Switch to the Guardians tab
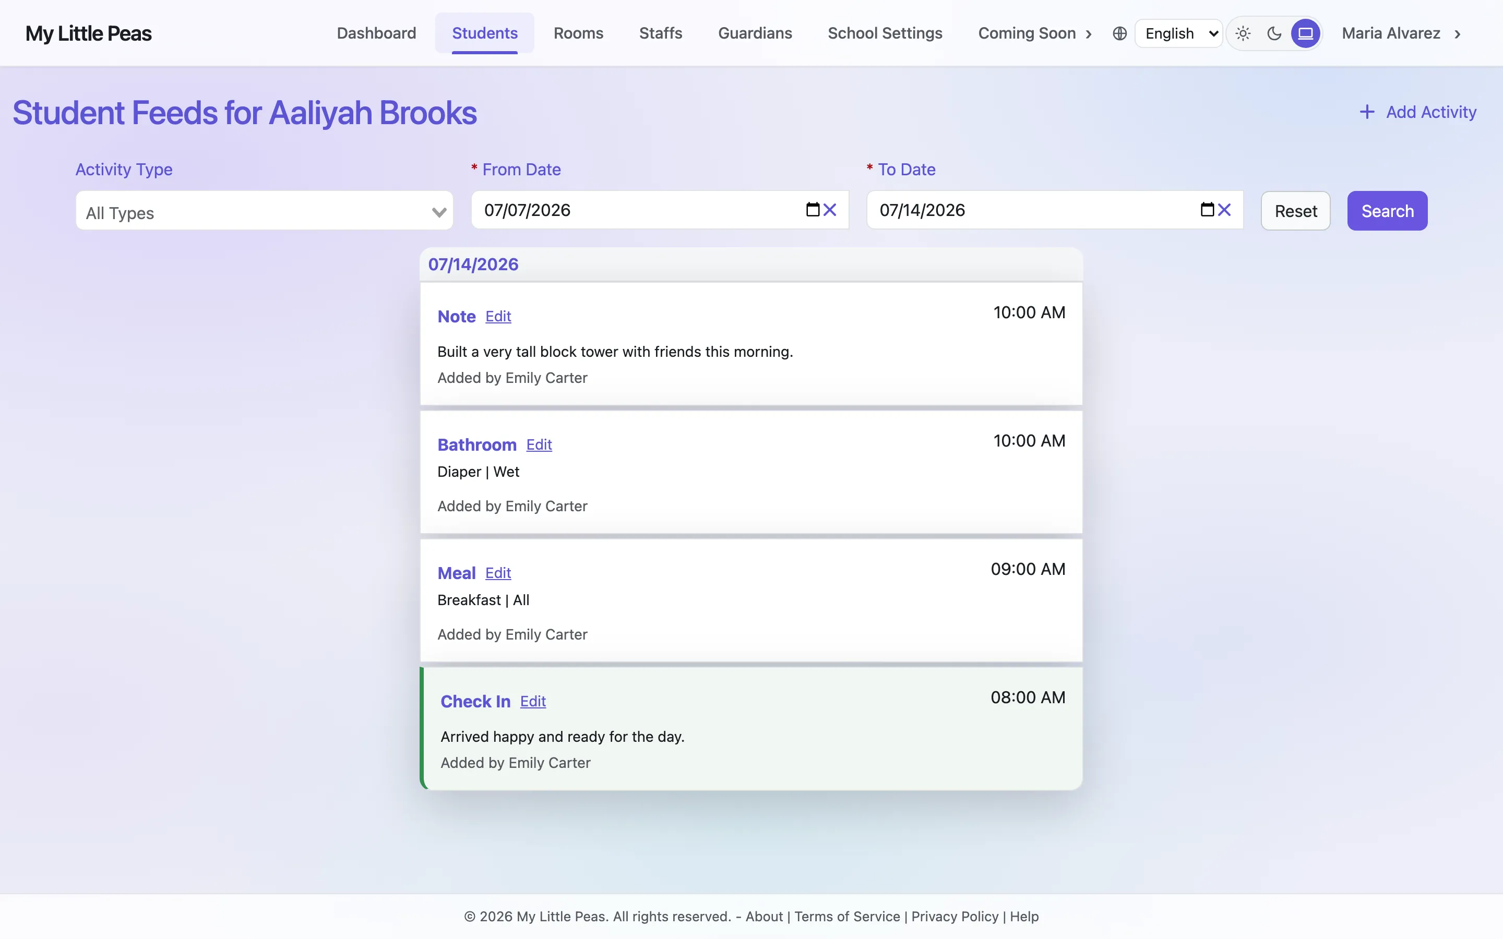Image resolution: width=1503 pixels, height=939 pixels. [x=755, y=33]
